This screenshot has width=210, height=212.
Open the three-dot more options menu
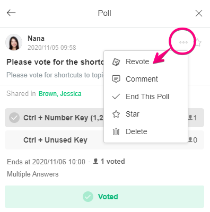point(183,42)
